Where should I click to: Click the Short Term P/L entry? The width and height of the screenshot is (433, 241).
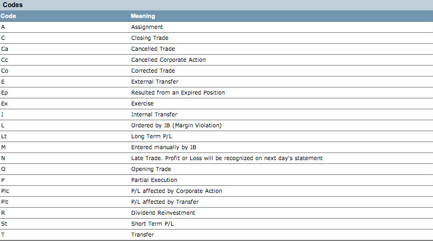153,224
